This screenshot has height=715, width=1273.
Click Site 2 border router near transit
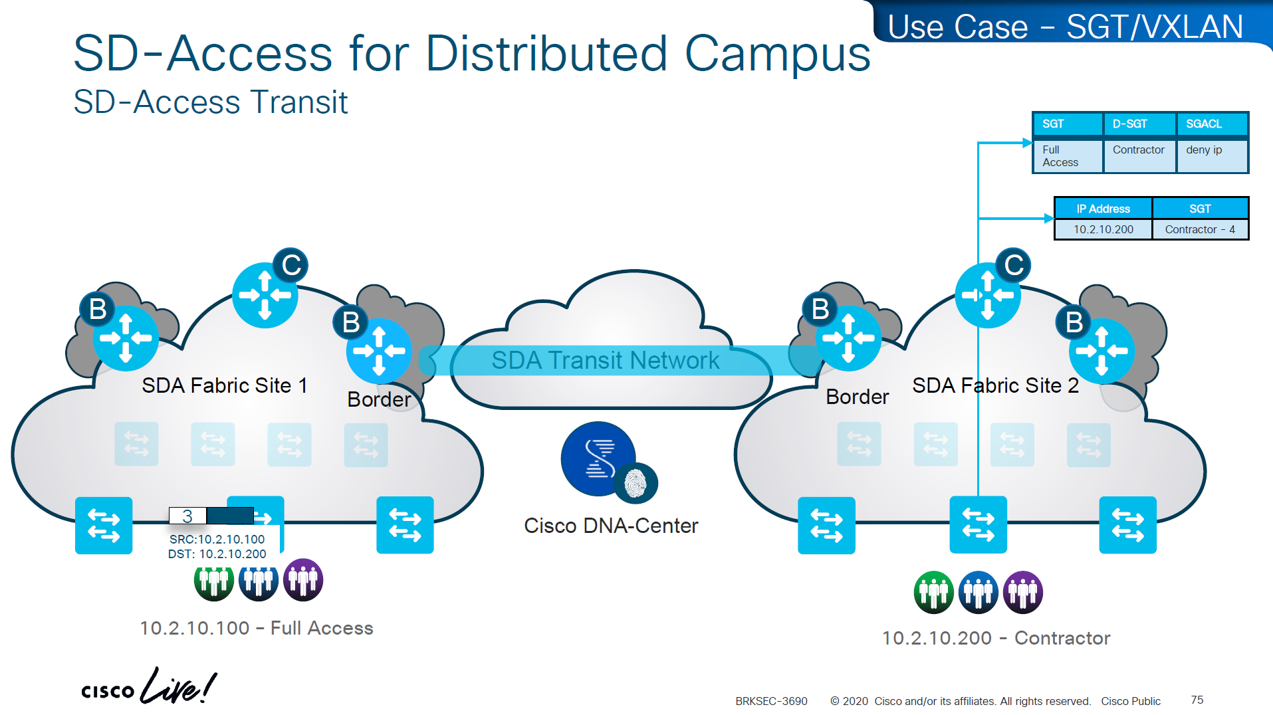(848, 338)
